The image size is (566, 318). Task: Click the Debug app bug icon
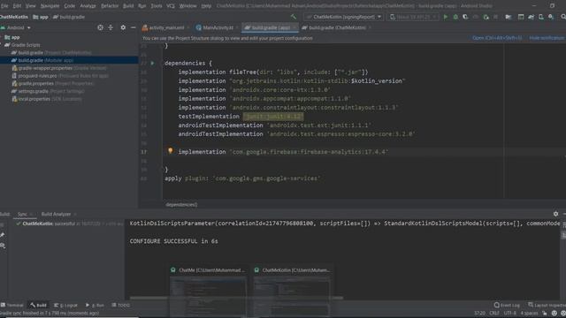point(455,17)
